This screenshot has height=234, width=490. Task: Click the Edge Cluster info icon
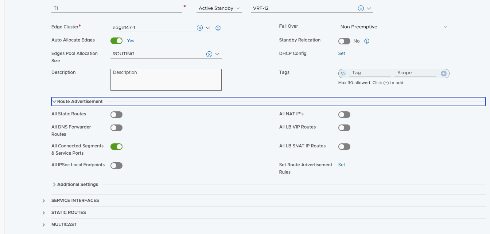(218, 28)
